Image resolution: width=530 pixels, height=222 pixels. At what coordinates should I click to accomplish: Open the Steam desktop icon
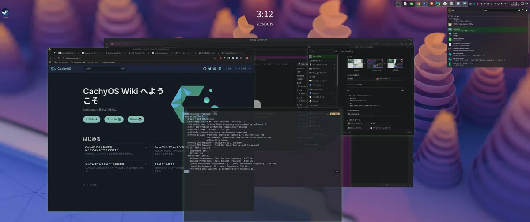[6, 12]
